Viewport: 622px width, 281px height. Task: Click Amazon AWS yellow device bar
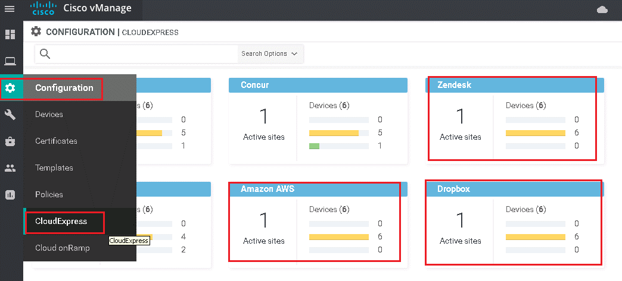click(339, 236)
